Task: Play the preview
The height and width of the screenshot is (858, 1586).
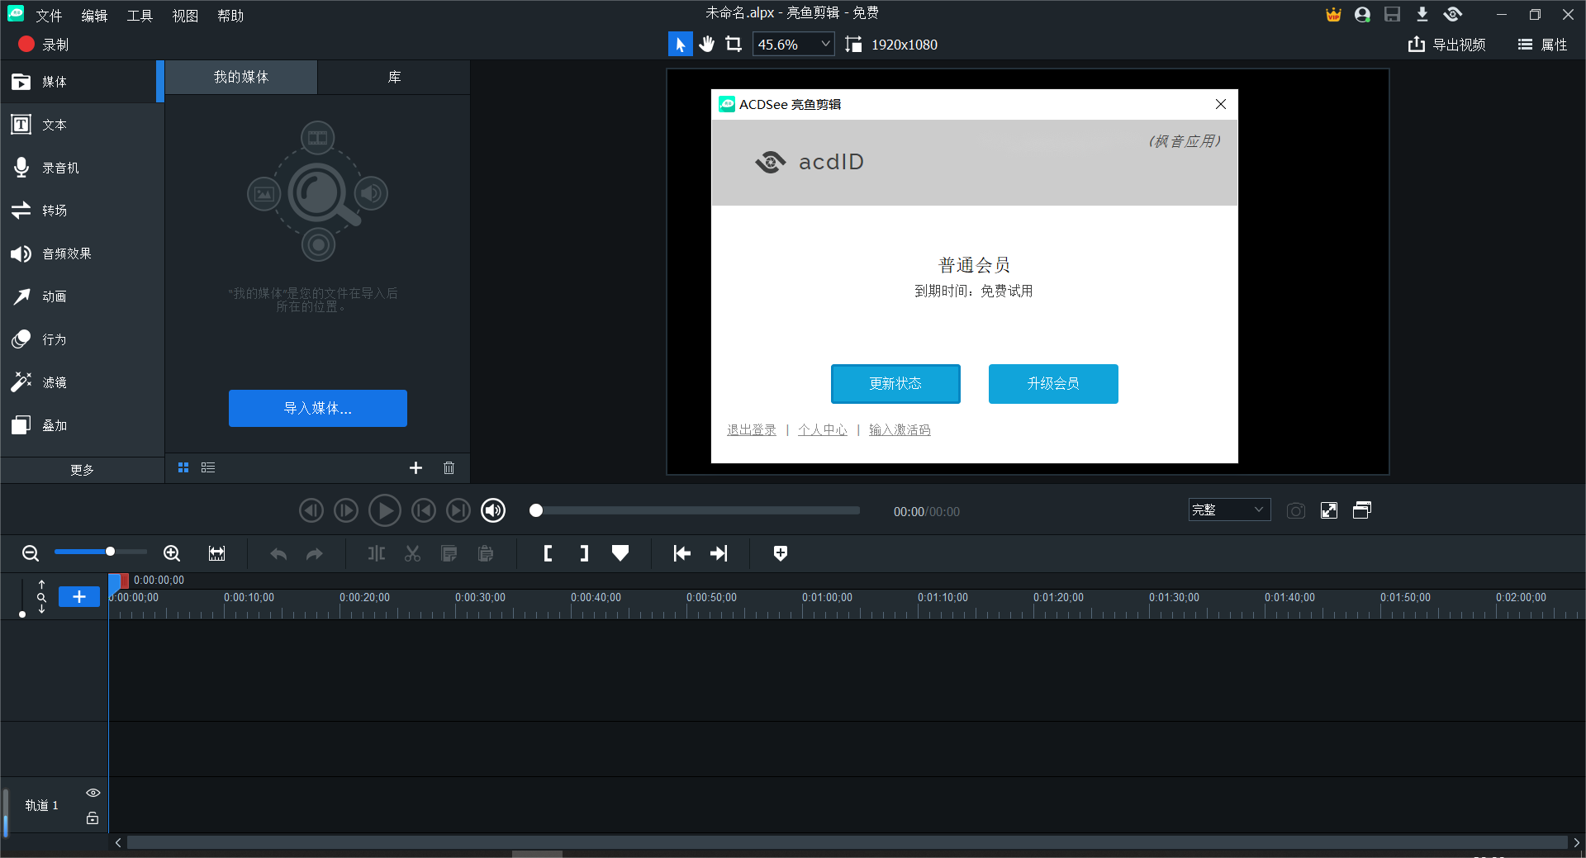Action: point(384,510)
